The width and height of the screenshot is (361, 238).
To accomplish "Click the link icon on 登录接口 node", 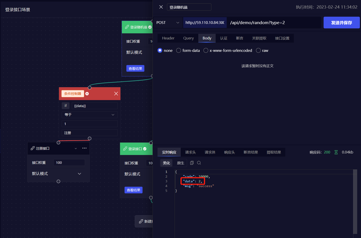I will pyautogui.click(x=125, y=149).
